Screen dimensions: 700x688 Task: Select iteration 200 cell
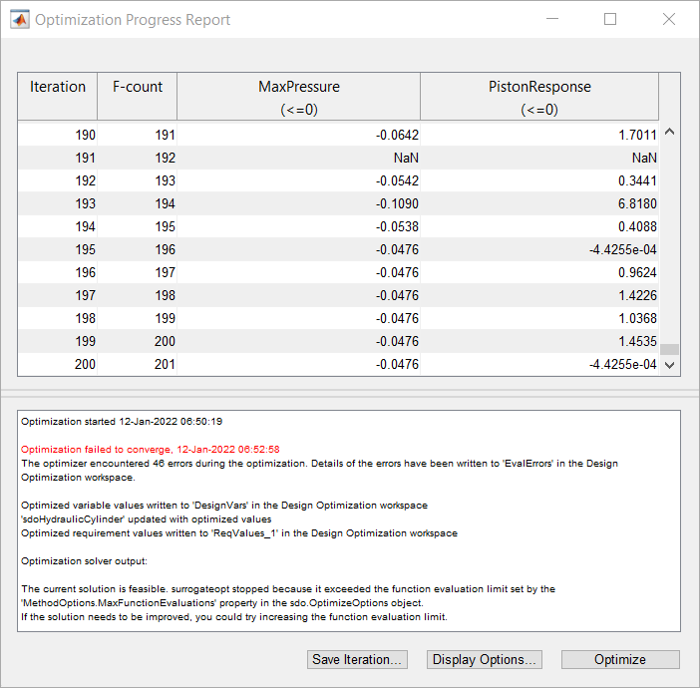(58, 364)
